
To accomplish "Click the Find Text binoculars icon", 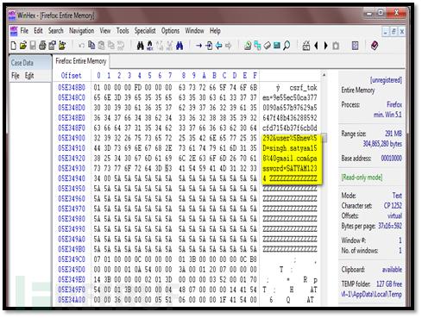I will point(140,46).
